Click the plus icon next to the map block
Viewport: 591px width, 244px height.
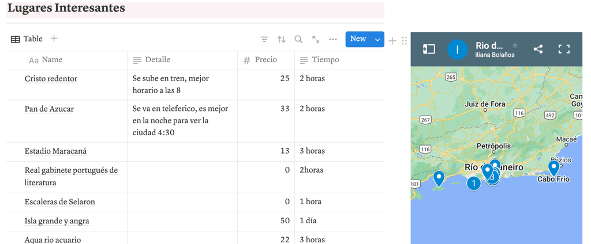coord(392,41)
